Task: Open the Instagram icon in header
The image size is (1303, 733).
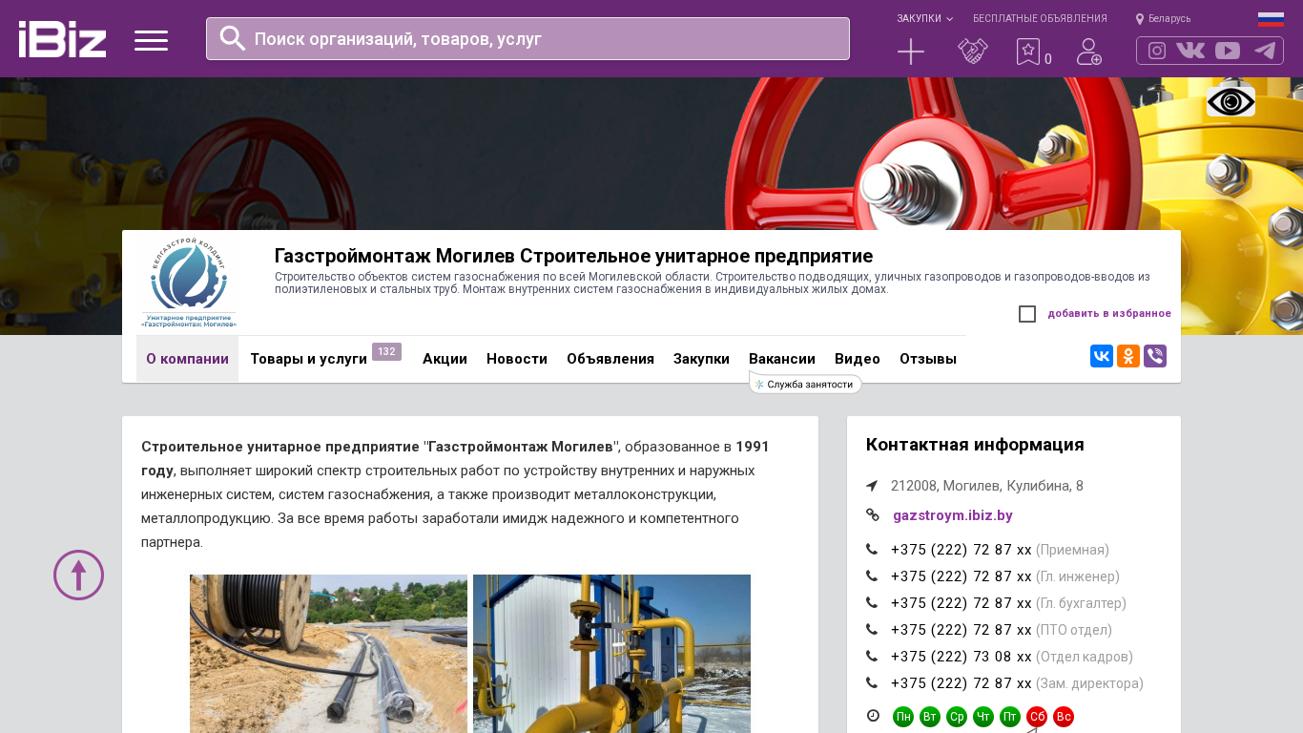Action: tap(1157, 51)
